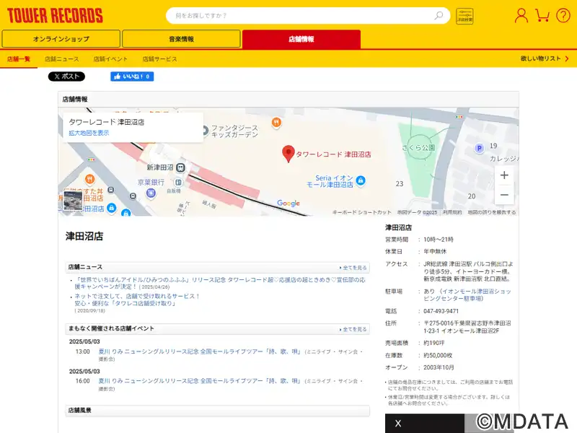
Task: Click the 在庫数 約50,000枚 value
Action: pos(438,355)
